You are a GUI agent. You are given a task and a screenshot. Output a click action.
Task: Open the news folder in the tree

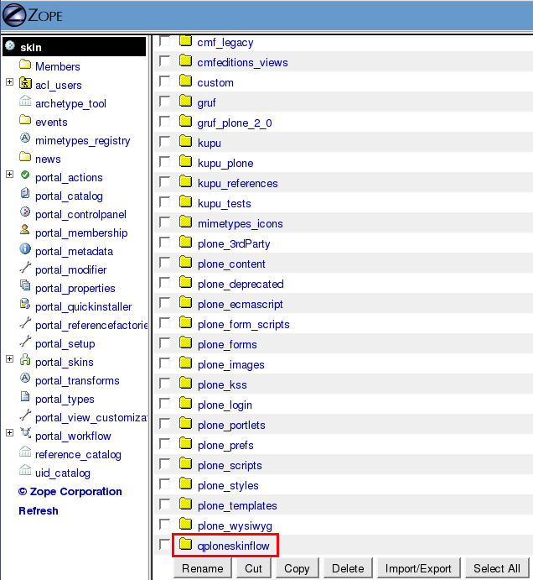tap(48, 159)
